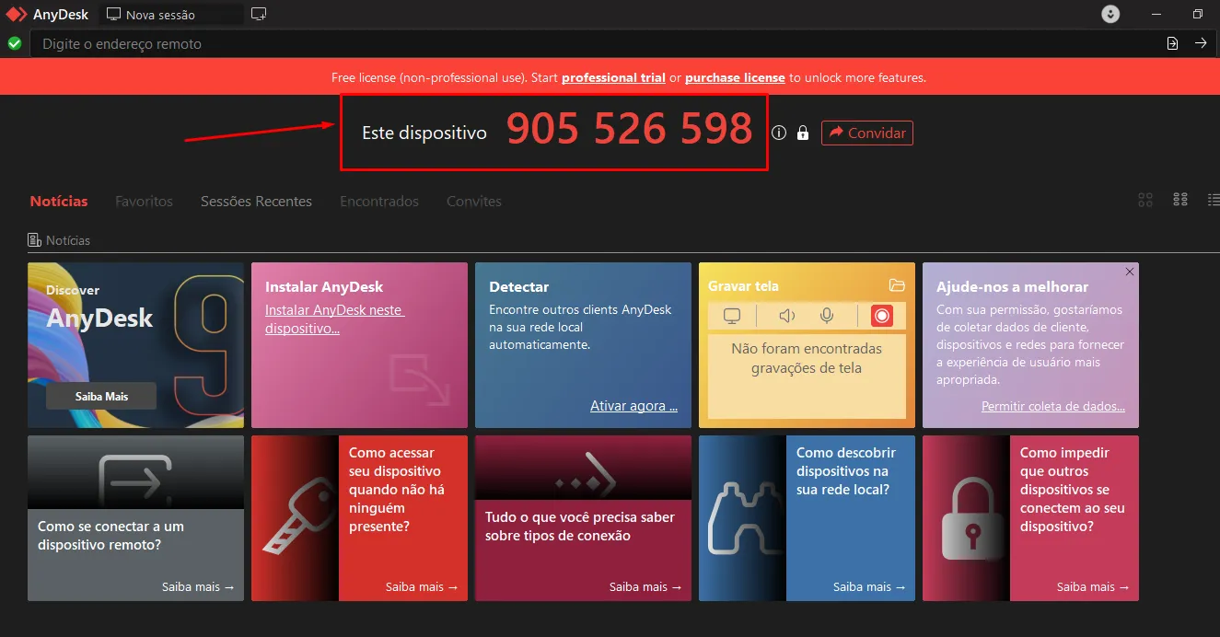Click Permitir coleta de dados link

pyautogui.click(x=1053, y=406)
